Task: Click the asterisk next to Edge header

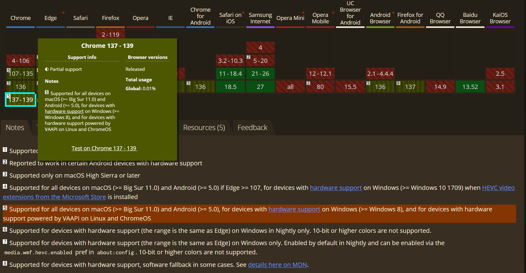Action: [63, 13]
